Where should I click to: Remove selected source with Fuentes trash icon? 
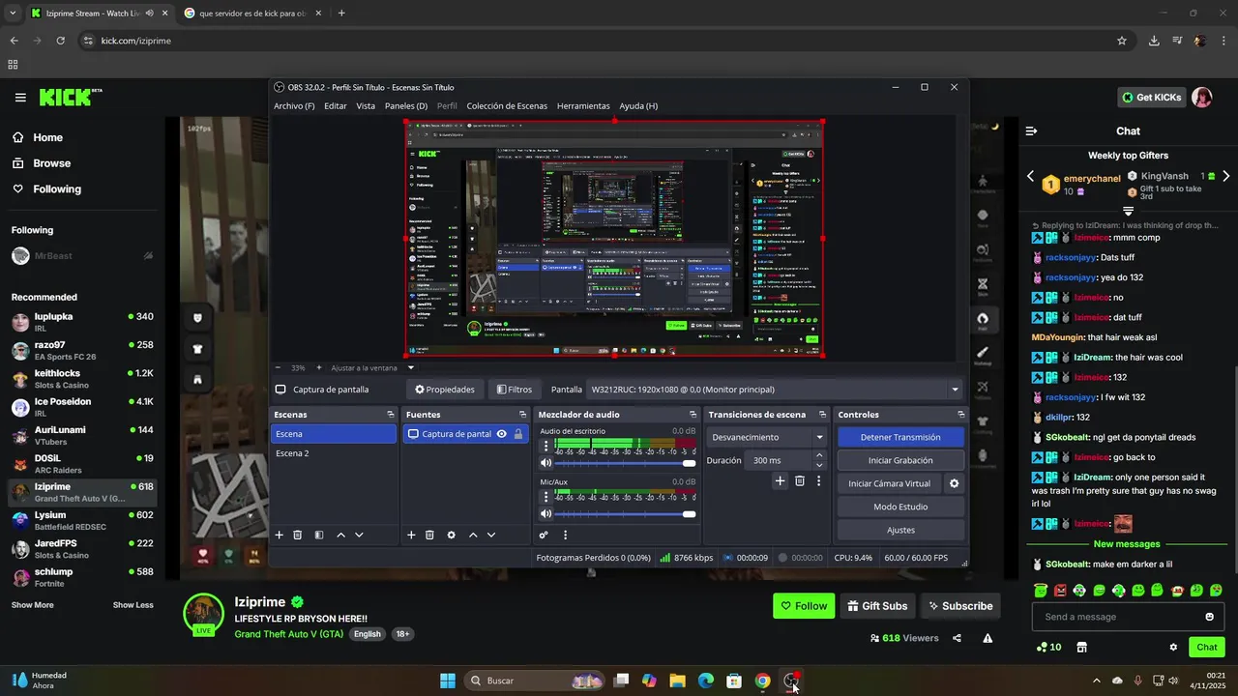coord(429,535)
